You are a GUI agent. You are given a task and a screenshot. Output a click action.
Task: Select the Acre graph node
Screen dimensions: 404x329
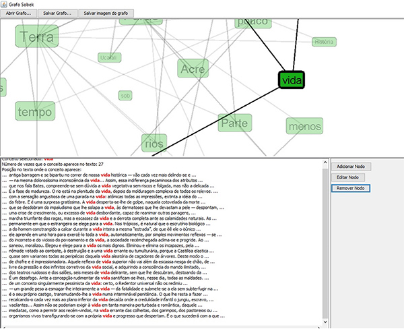193,68
